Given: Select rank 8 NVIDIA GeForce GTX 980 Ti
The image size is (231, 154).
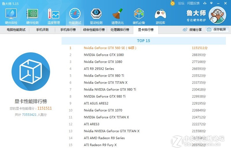Looking at the screenshot, I should [144, 97].
